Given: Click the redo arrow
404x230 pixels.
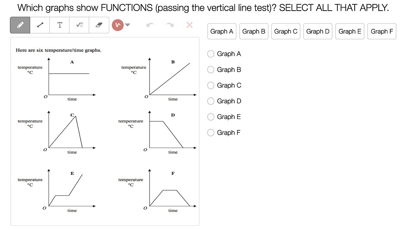Looking at the screenshot, I should (x=170, y=25).
